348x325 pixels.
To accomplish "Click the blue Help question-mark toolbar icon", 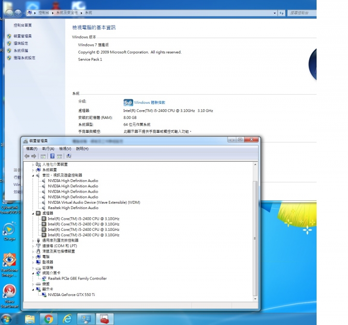I will click(52, 156).
